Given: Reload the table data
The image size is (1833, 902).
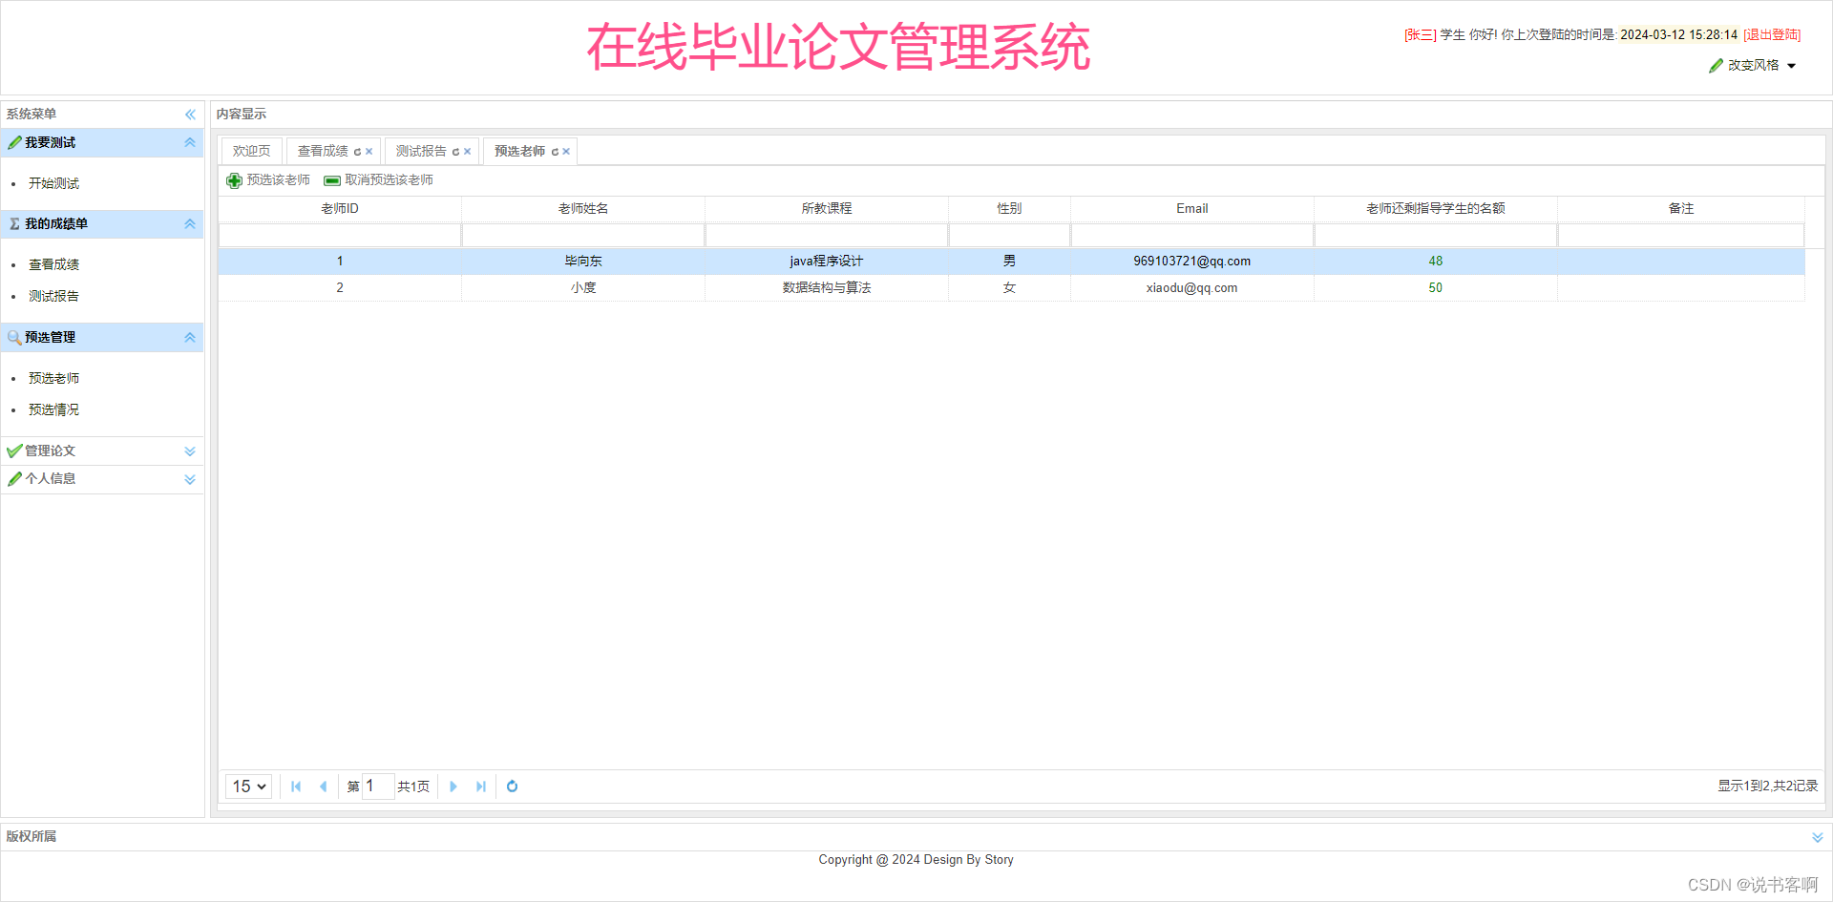Looking at the screenshot, I should point(512,787).
